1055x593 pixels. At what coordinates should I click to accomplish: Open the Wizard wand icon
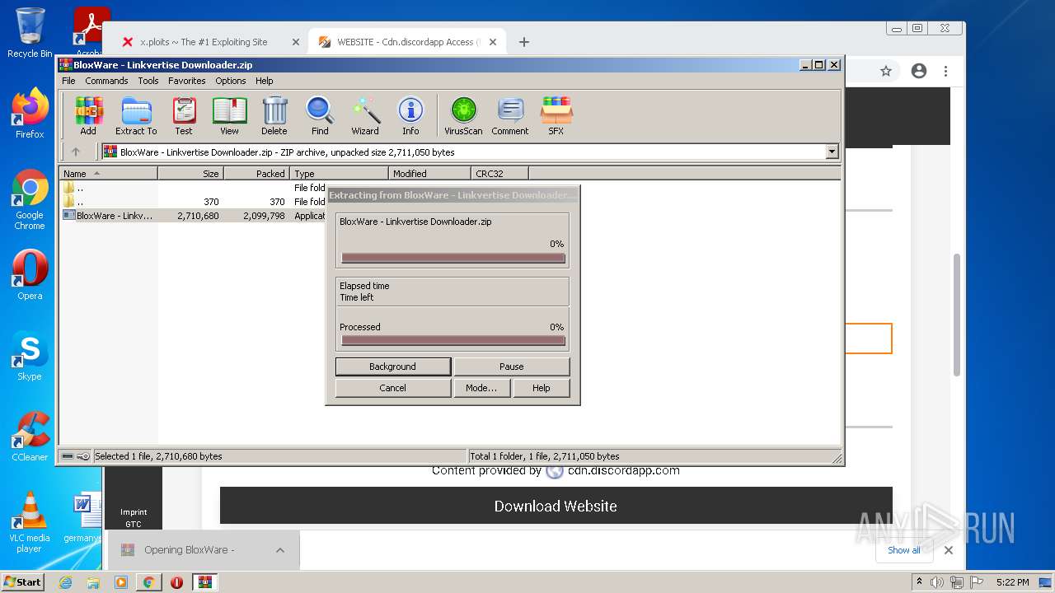pos(365,115)
